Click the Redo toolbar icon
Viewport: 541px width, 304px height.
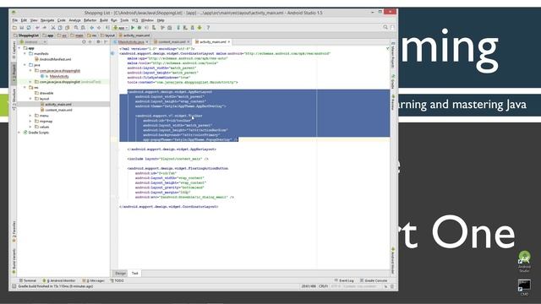45,28
